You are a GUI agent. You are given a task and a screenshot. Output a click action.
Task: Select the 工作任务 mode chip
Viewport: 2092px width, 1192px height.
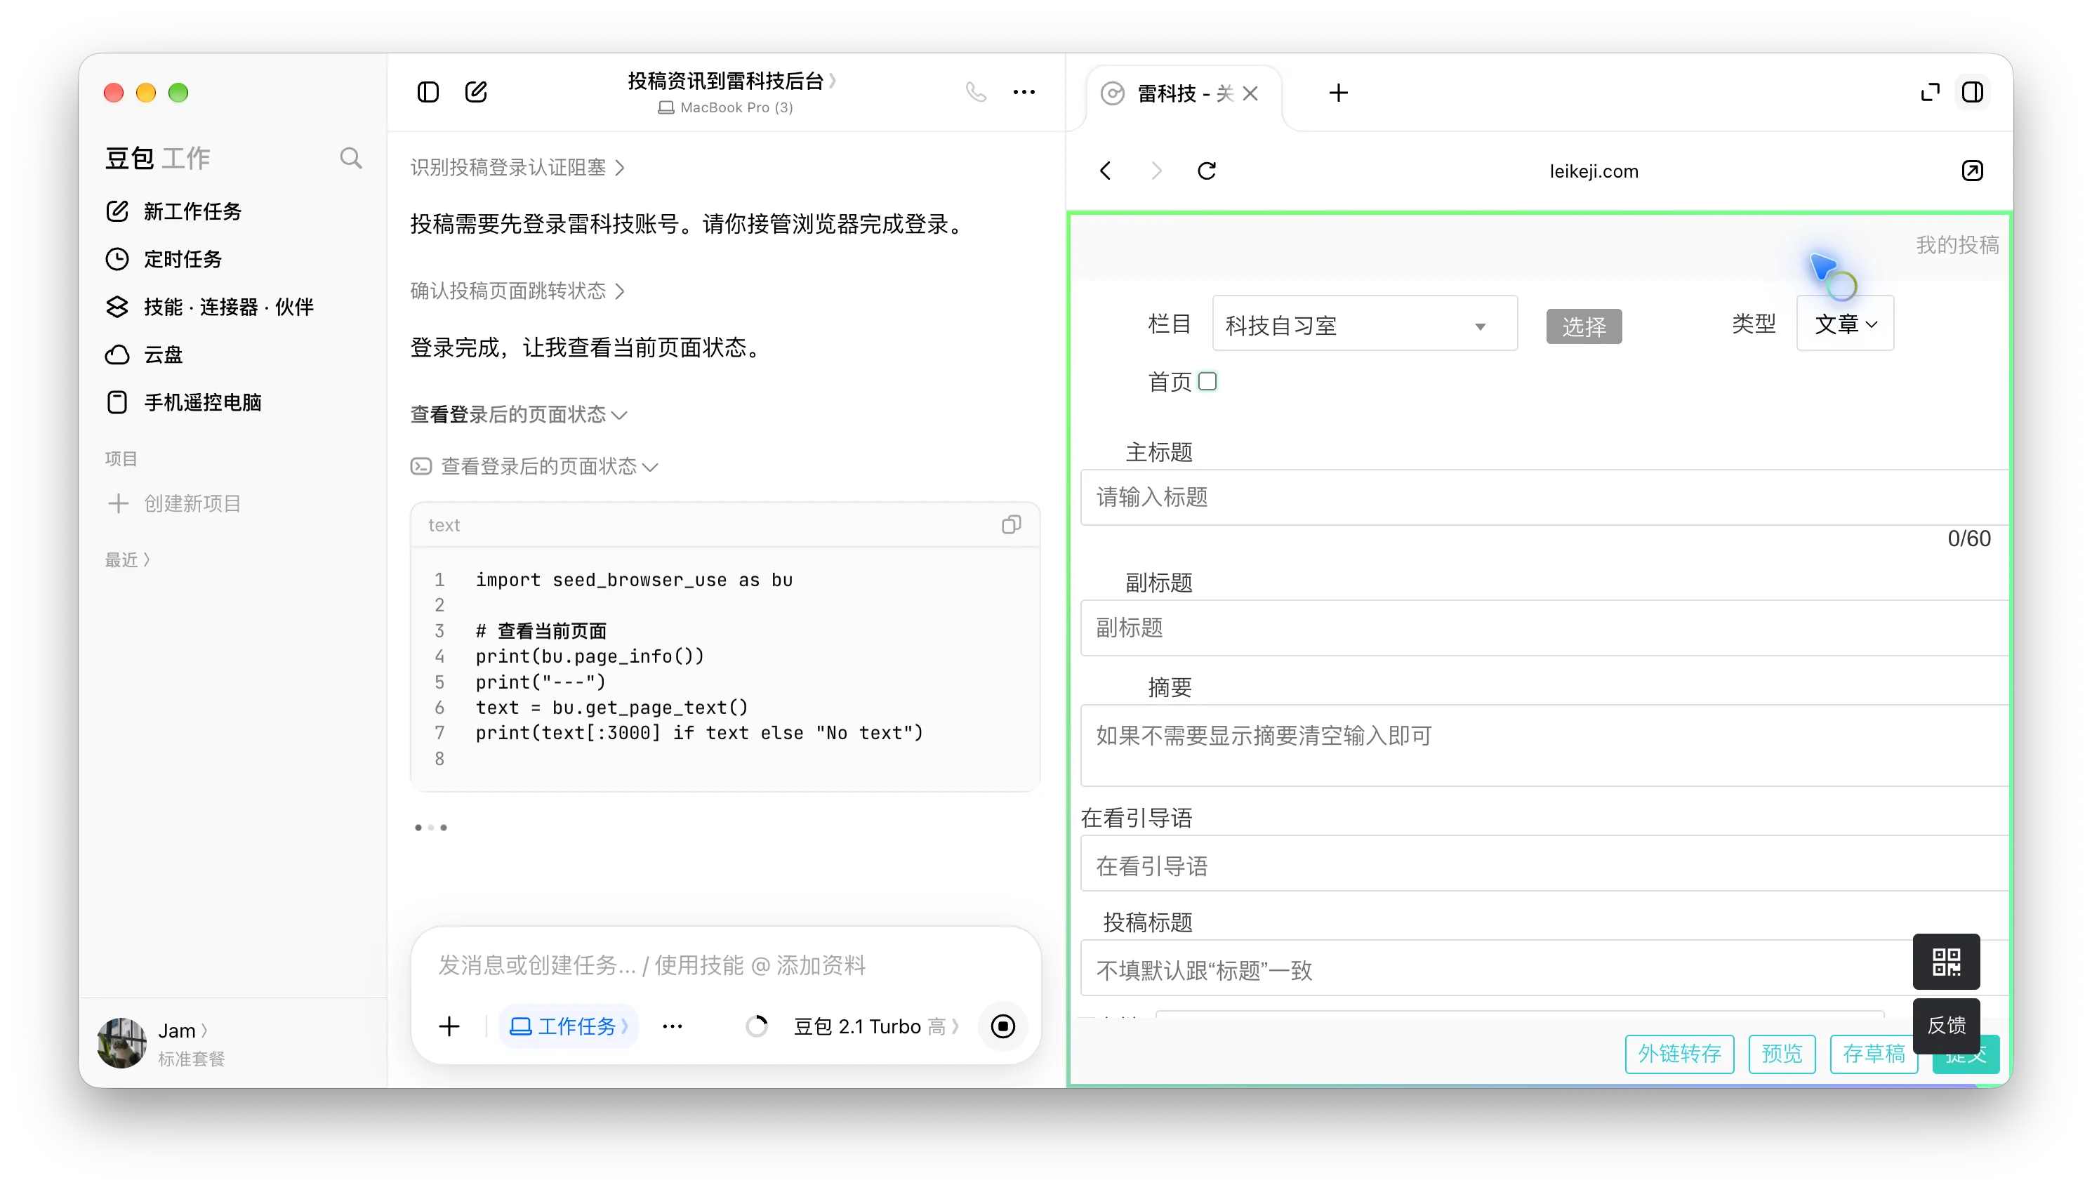[568, 1026]
